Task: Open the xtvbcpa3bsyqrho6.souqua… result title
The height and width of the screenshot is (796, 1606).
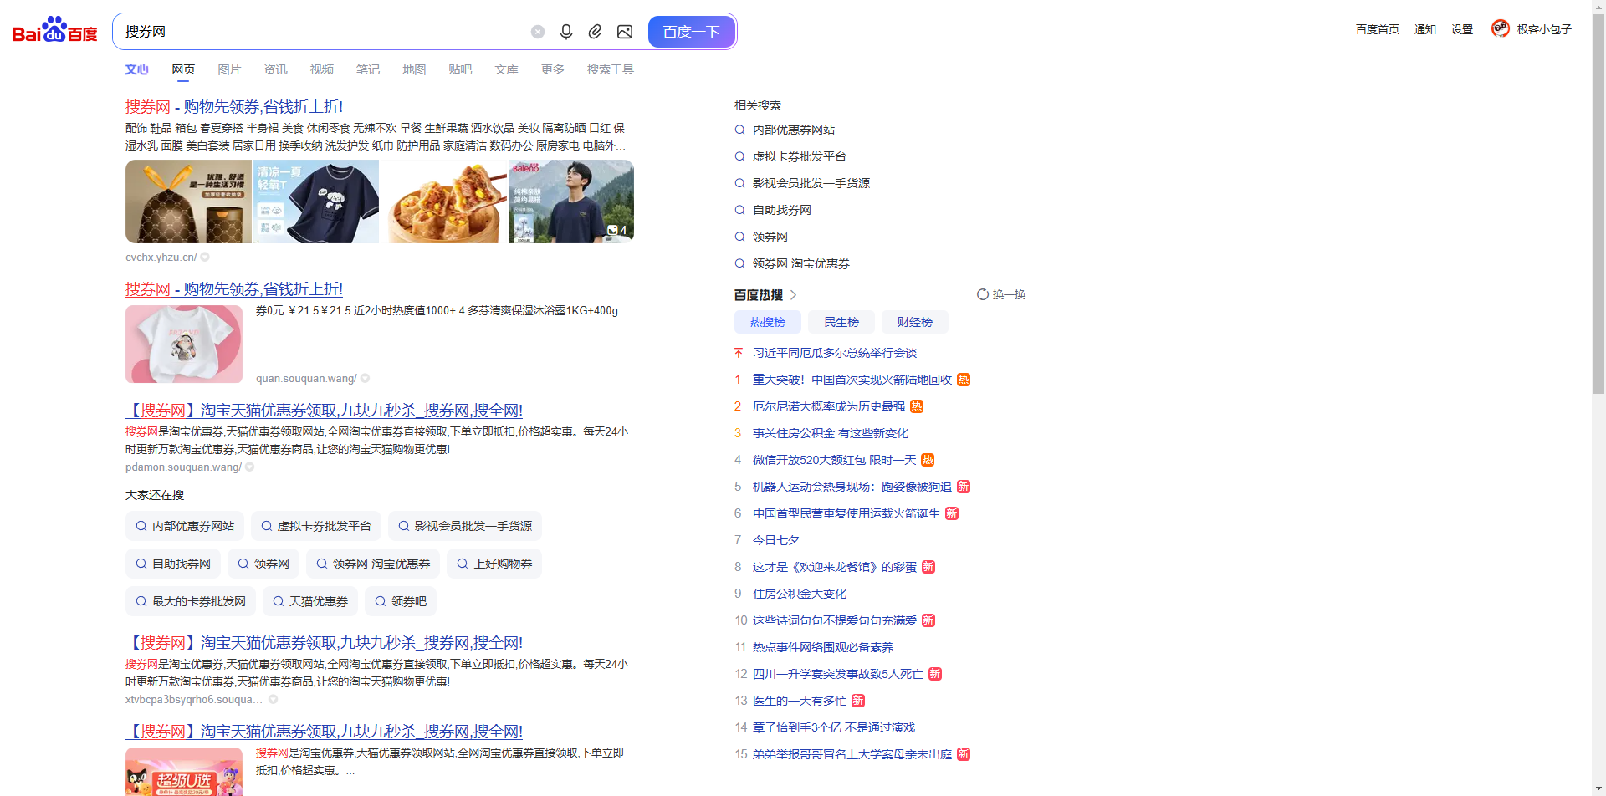Action: pyautogui.click(x=324, y=643)
